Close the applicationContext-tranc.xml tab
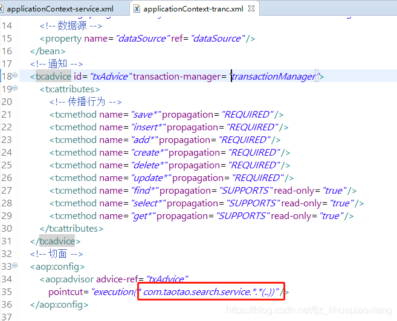 point(251,8)
